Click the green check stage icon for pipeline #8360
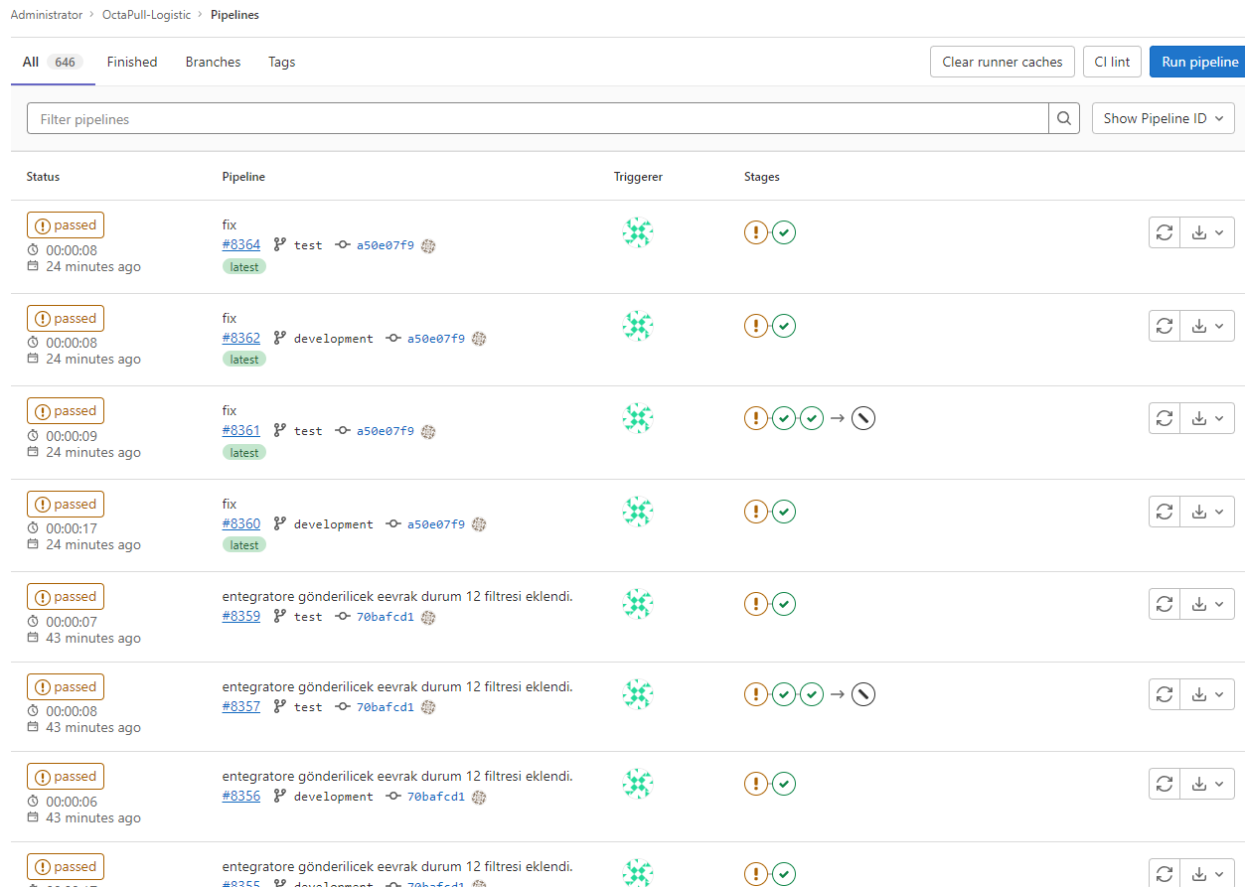This screenshot has height=887, width=1245. (784, 511)
